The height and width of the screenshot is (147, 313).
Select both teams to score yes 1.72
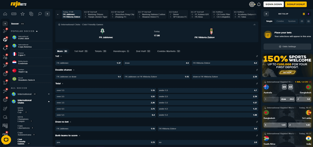[106, 142]
